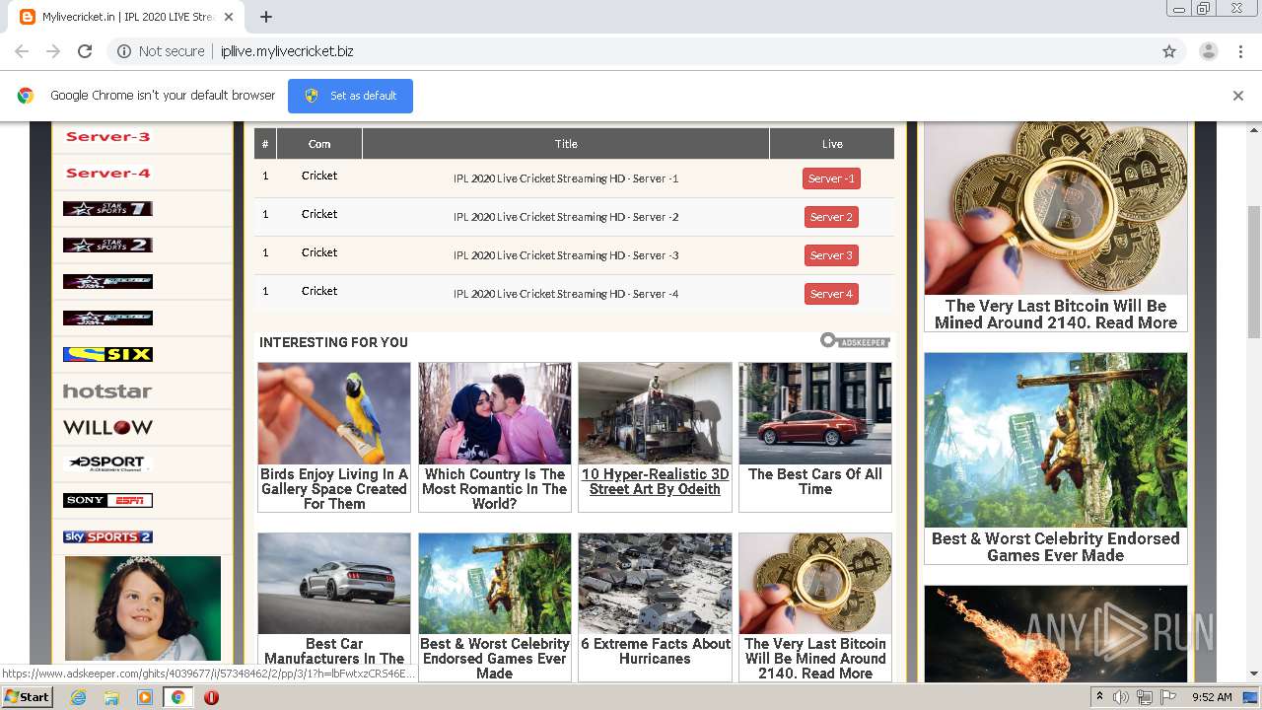Open 6 Extreme Facts About Hurricanes ad

pyautogui.click(x=656, y=606)
